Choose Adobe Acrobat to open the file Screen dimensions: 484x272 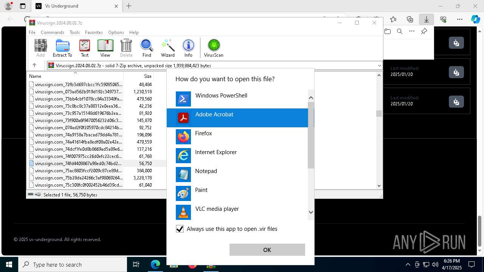(237, 118)
